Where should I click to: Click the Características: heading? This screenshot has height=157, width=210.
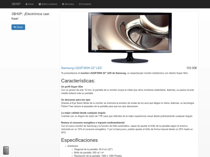pos(78,81)
